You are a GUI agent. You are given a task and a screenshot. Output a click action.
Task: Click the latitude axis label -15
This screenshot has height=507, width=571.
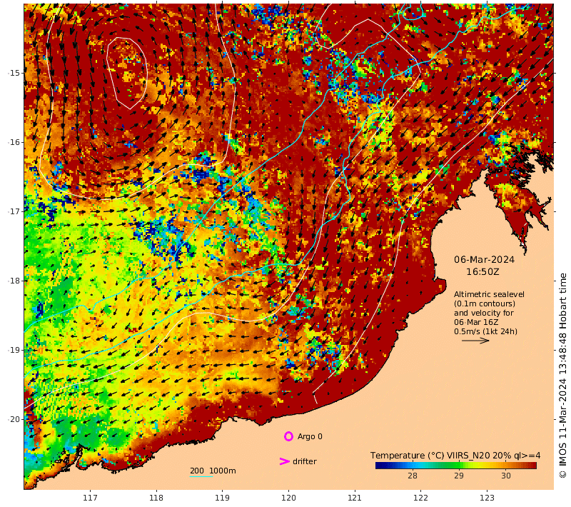coord(14,73)
